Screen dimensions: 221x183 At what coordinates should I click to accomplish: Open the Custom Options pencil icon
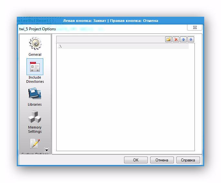35,143
